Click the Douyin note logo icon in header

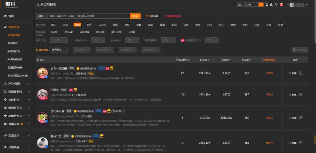click(272, 5)
